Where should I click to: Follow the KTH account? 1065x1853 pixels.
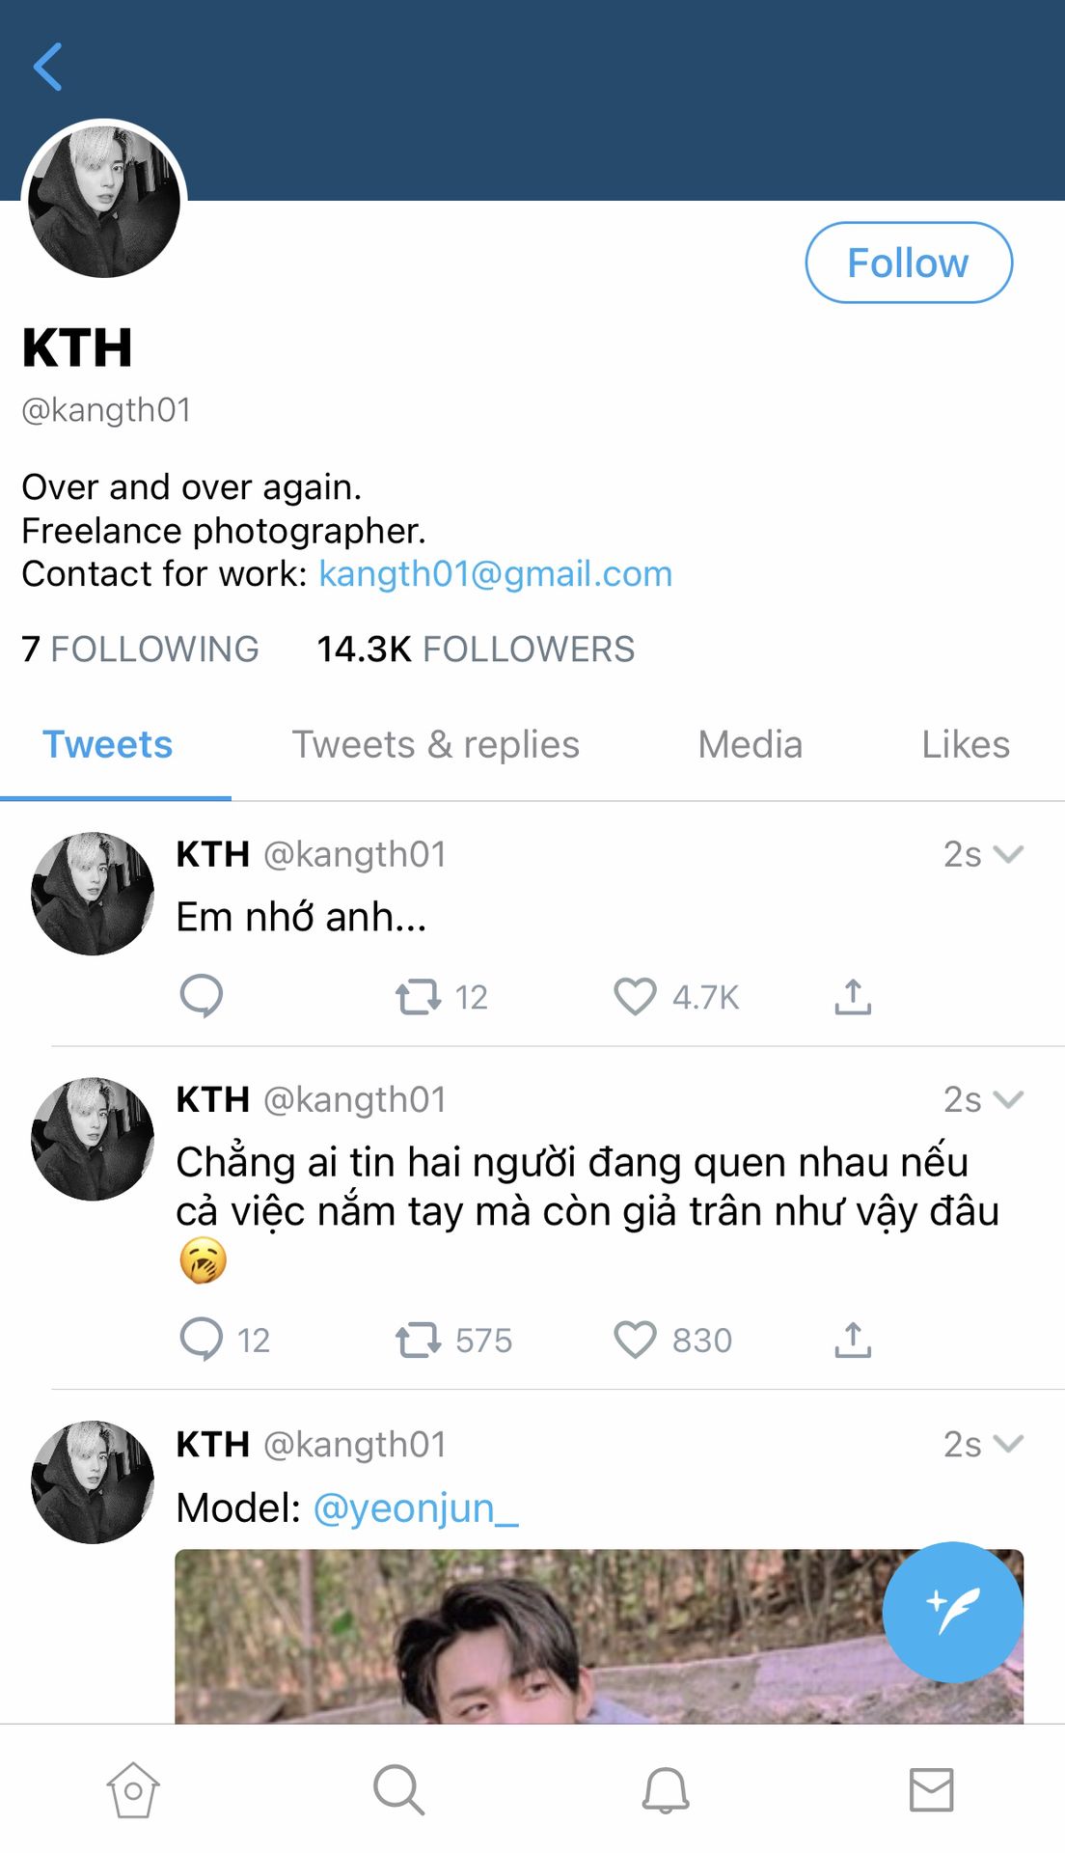point(909,263)
